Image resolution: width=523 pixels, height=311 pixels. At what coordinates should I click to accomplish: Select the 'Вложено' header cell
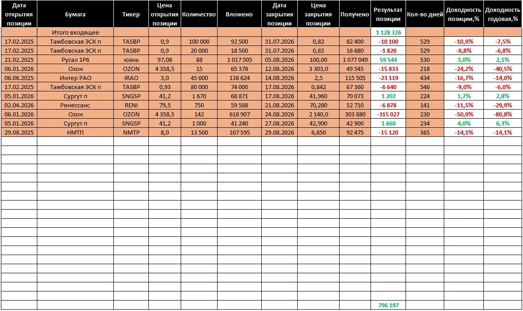coord(239,15)
